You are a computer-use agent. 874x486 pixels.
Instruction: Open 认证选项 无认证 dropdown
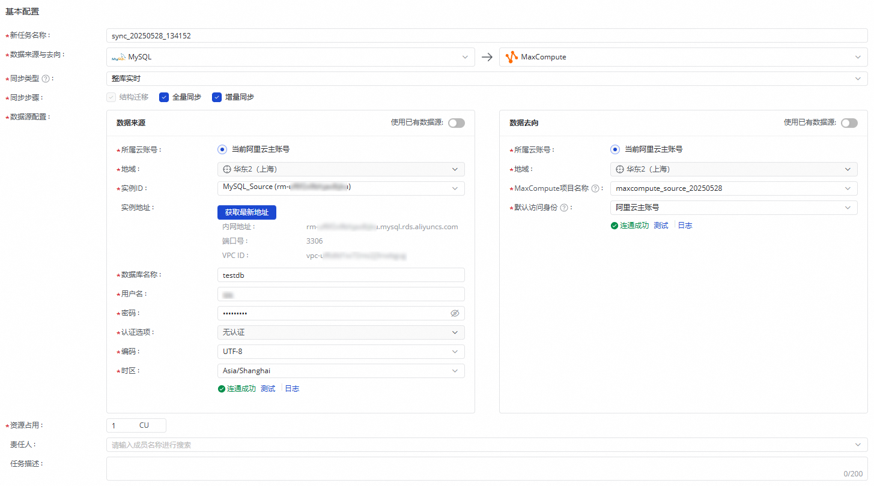tap(341, 332)
